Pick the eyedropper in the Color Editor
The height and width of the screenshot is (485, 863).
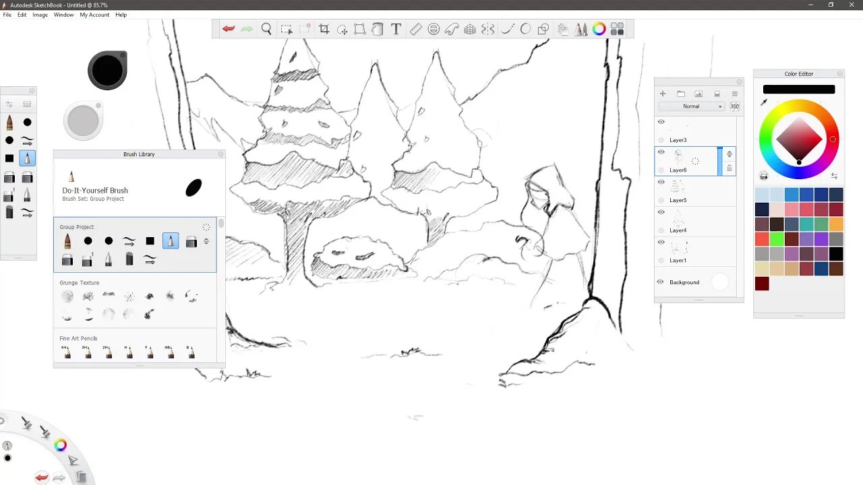(764, 102)
